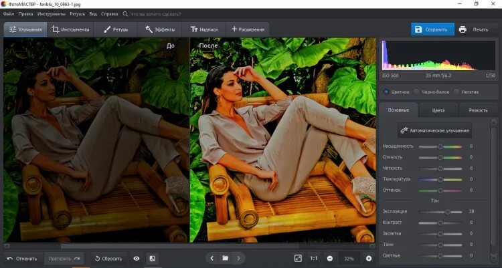Viewport: 502px width, 268px height.
Task: Open the Ретушь tab
Action: (116, 29)
